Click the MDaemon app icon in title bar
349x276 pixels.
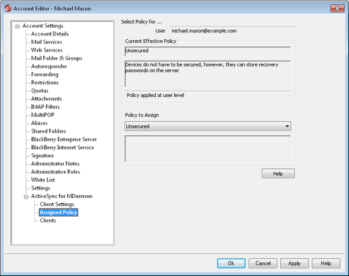tap(8, 8)
